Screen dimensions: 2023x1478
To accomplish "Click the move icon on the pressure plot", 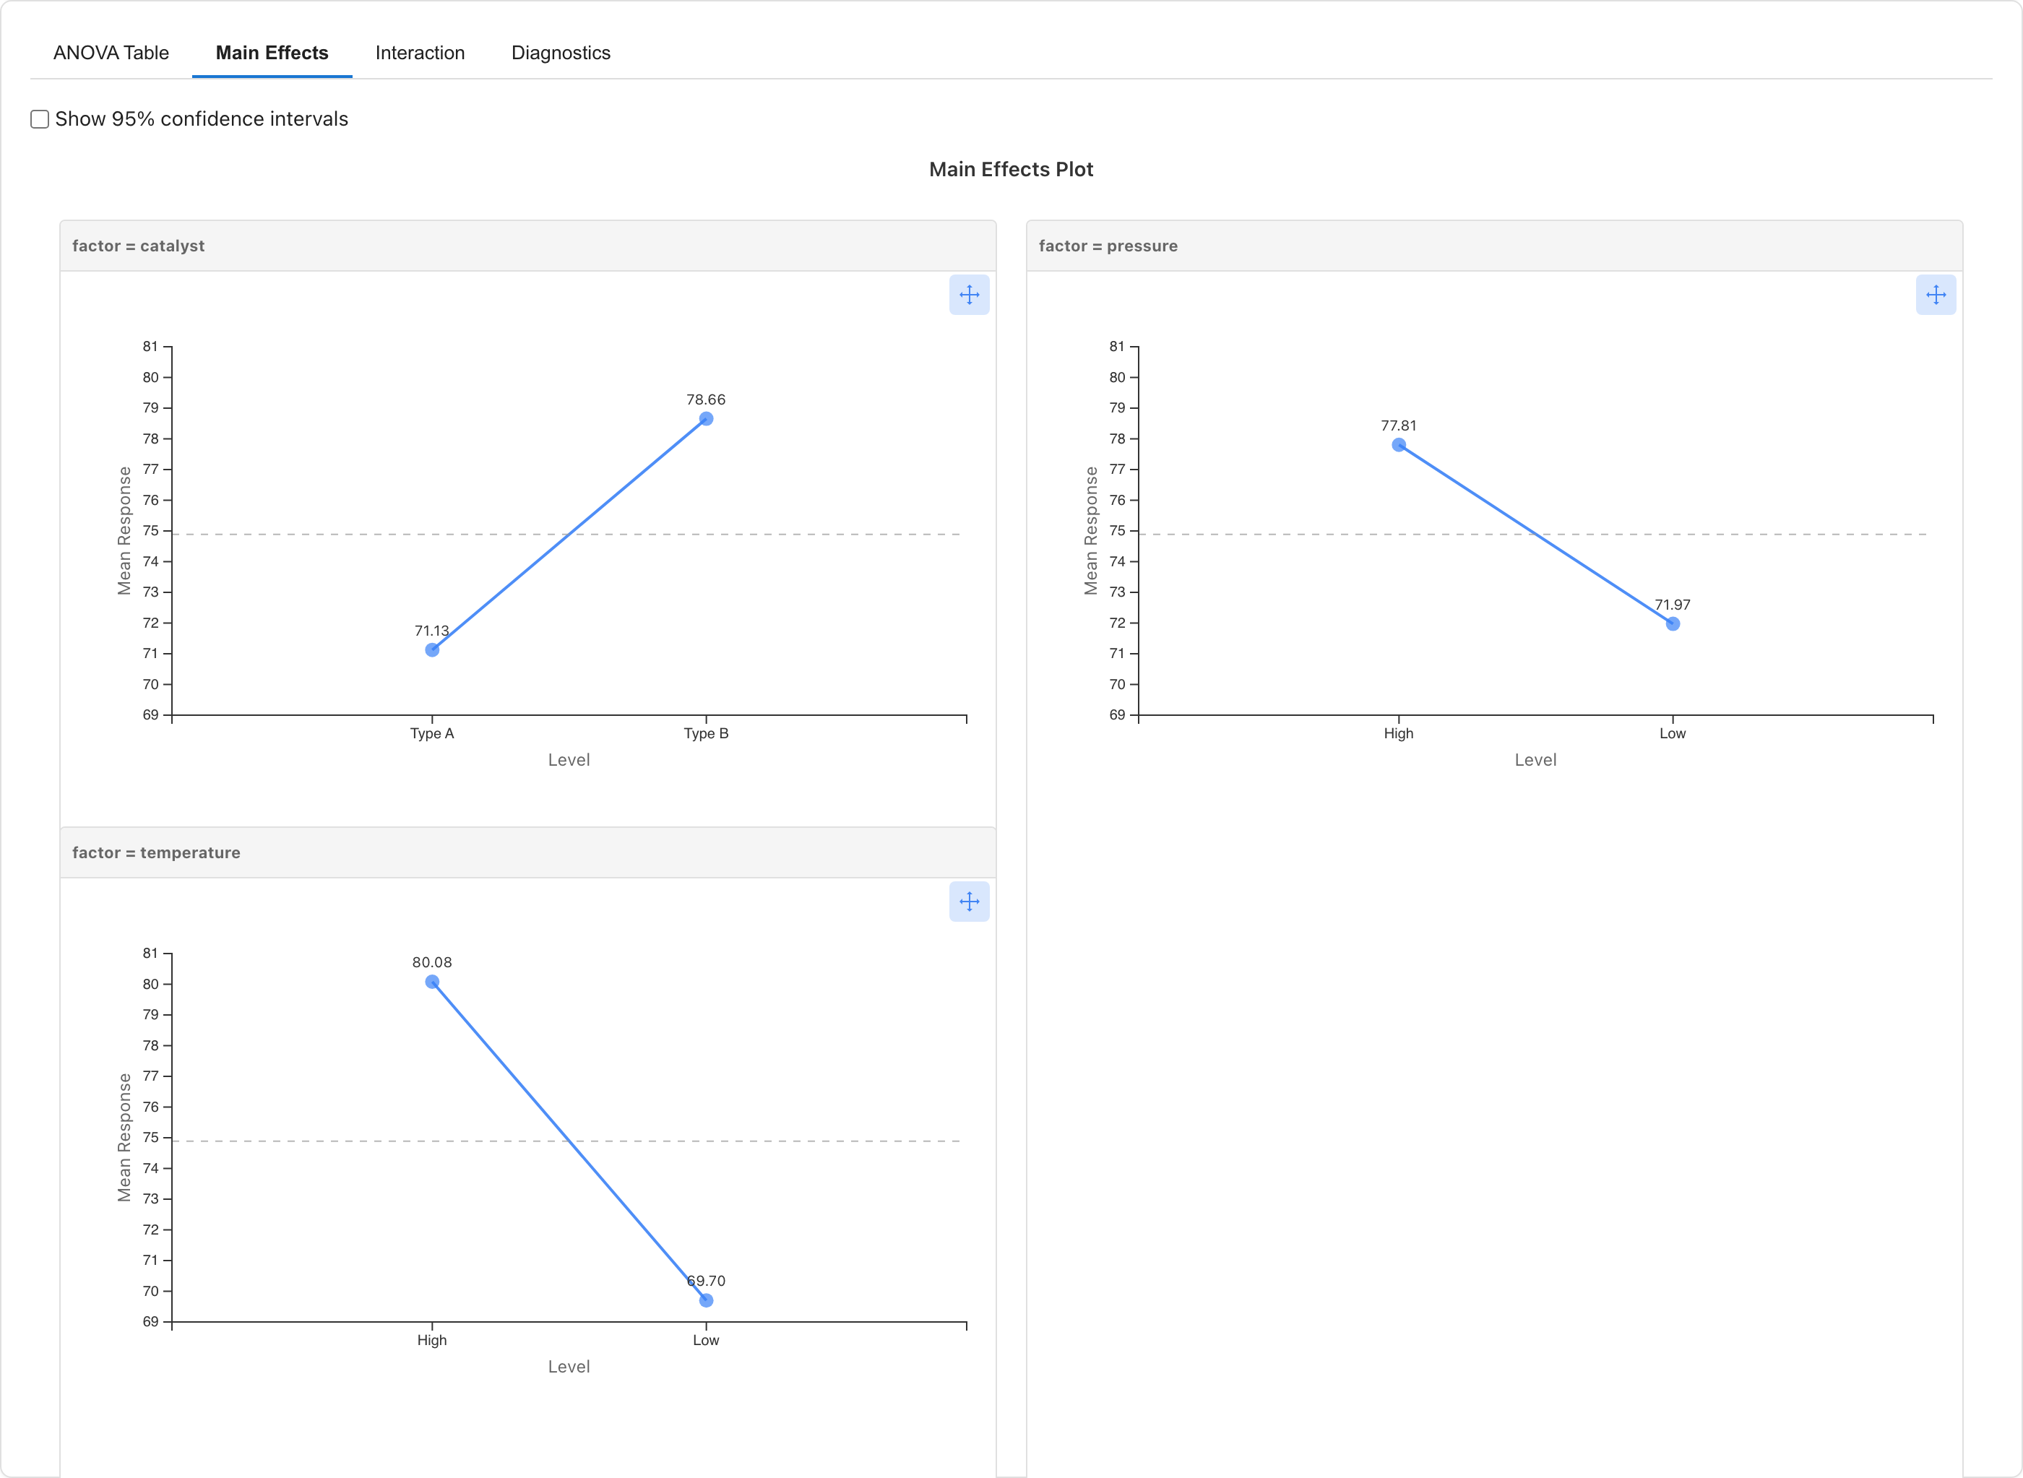I will pos(1936,294).
